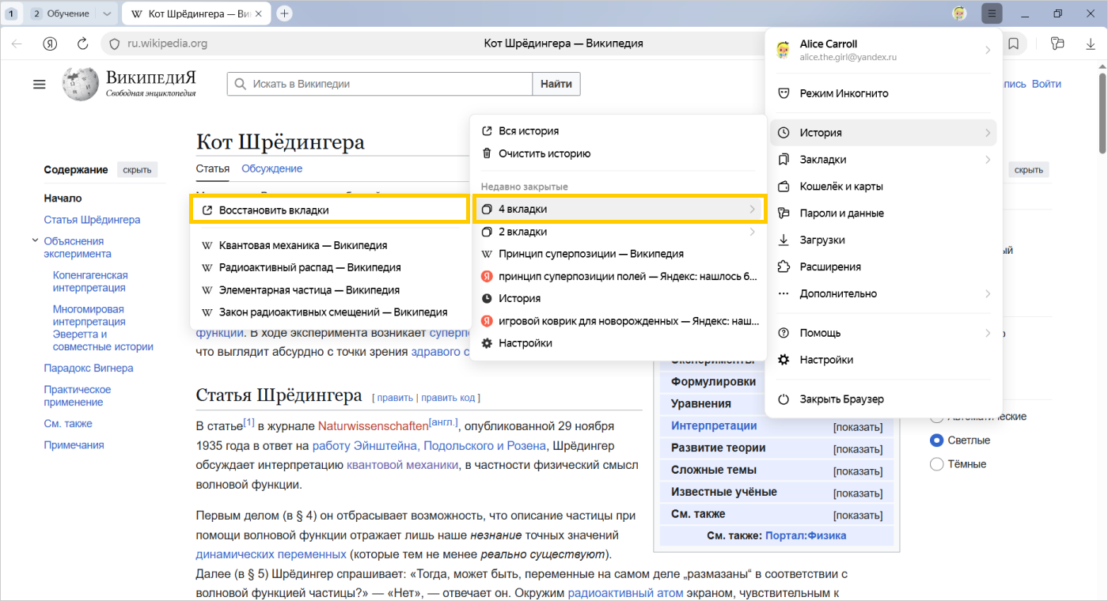Click править код next to Статья Шрёдингера
Viewport: 1108px width, 601px height.
click(448, 398)
